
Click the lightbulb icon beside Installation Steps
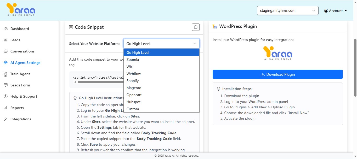click(219, 89)
